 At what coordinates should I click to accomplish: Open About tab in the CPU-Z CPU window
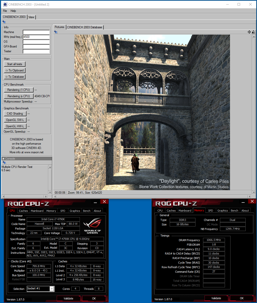[x=97, y=211]
